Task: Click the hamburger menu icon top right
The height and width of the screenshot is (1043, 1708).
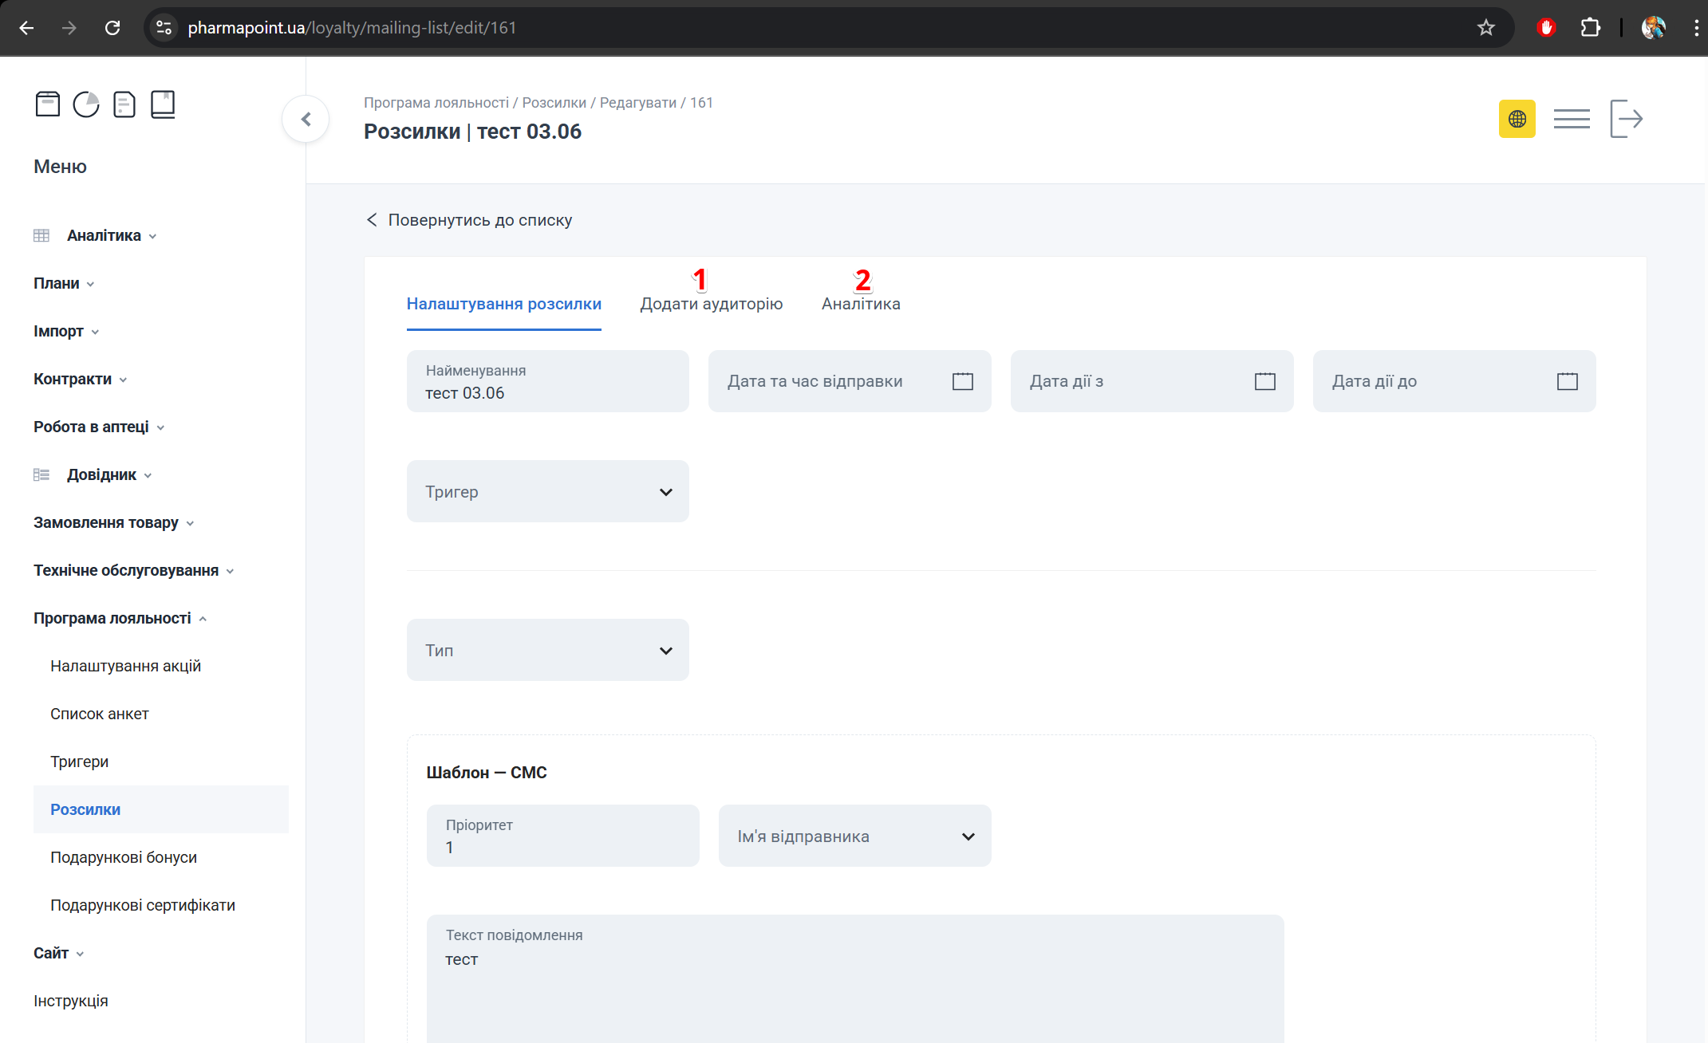Action: (1571, 118)
